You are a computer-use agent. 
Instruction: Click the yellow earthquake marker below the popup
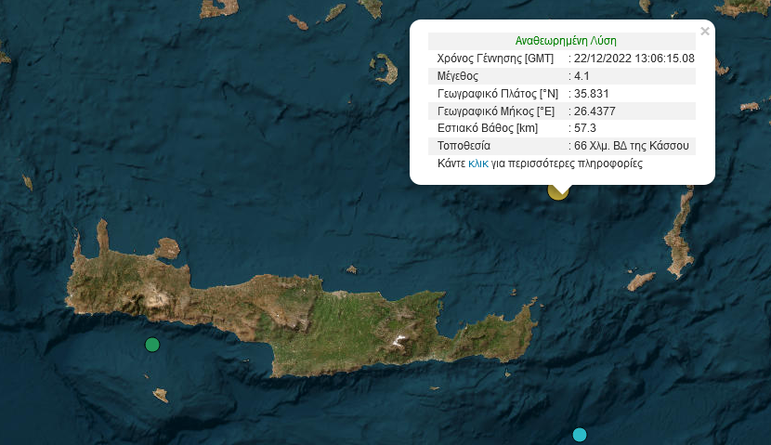click(557, 191)
